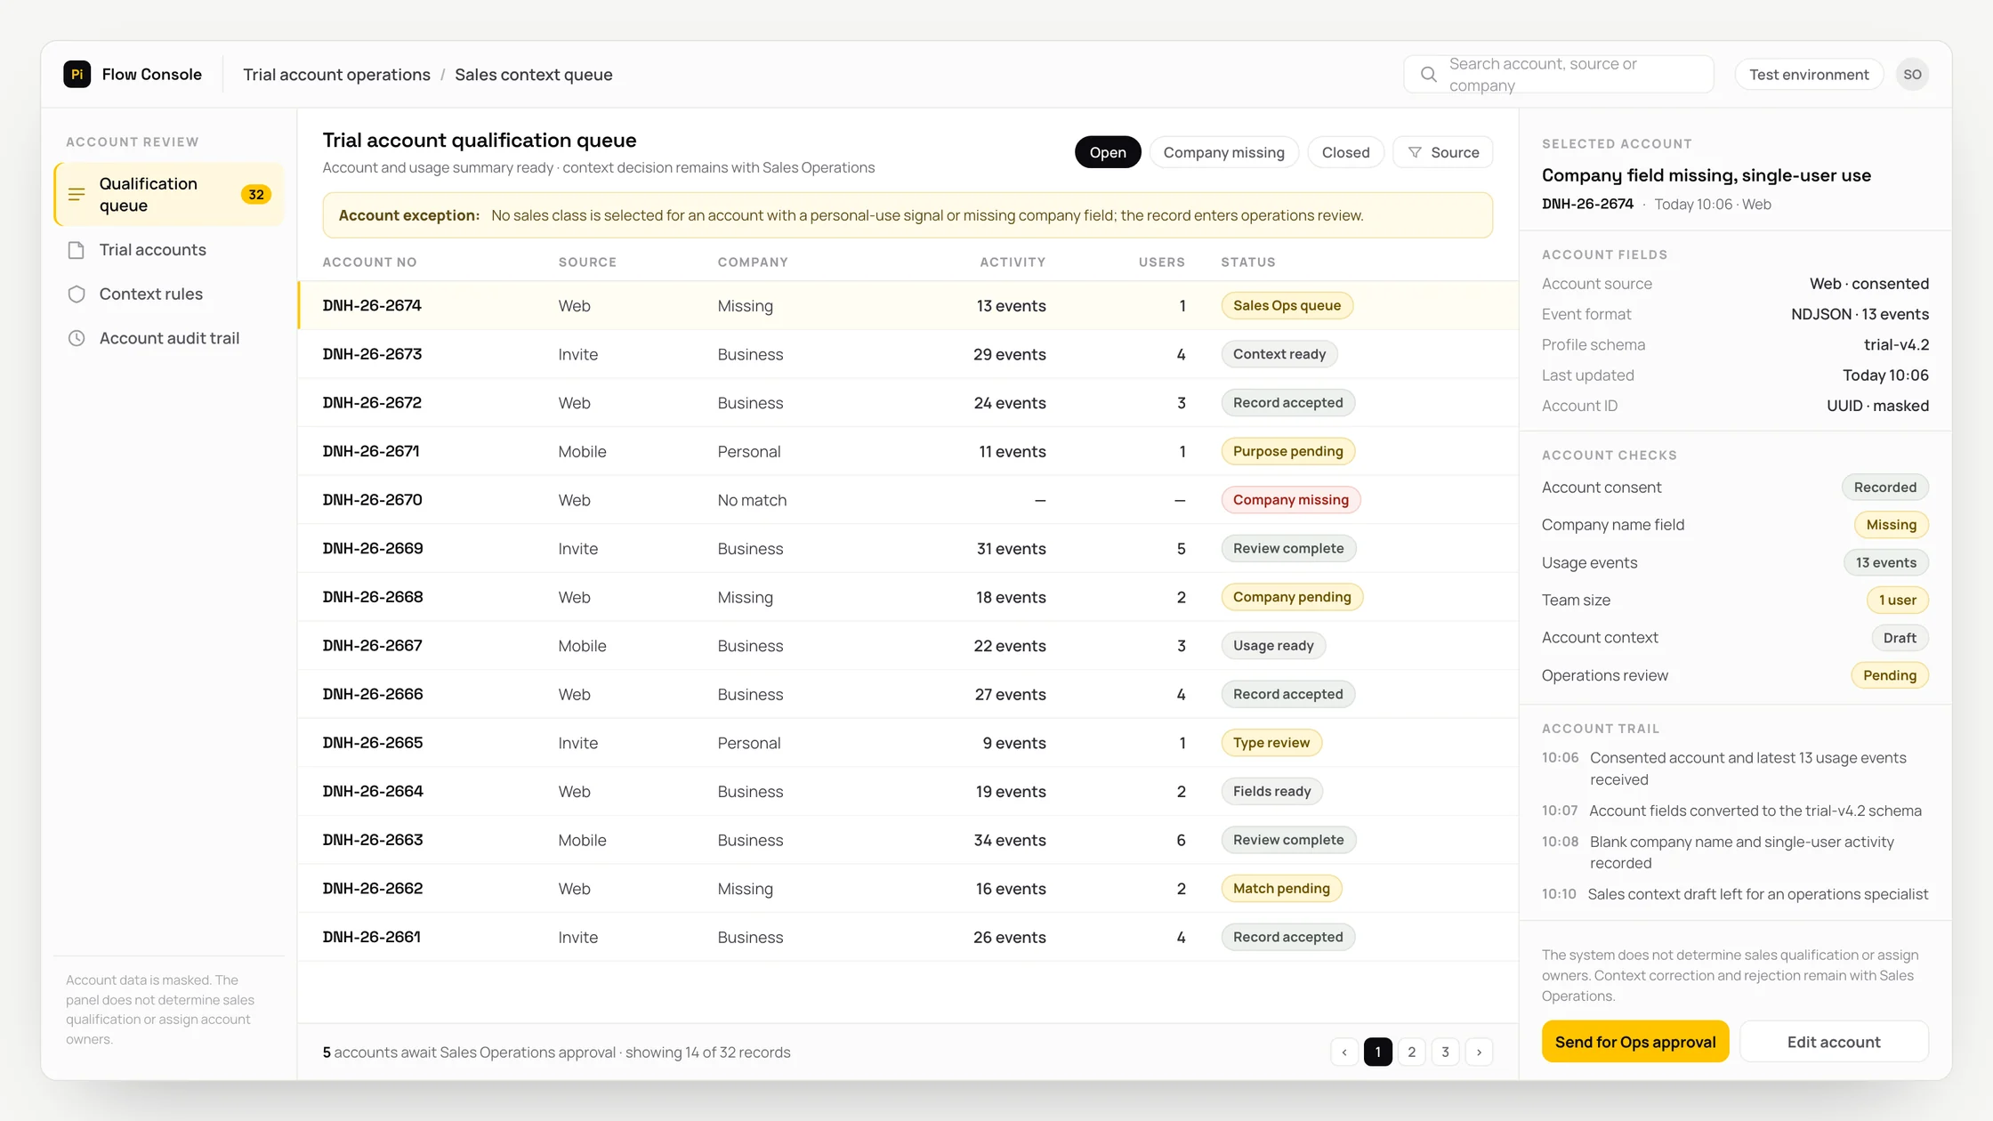Select row DNH-26-2673
Screen dimensions: 1993x1121
(x=908, y=354)
